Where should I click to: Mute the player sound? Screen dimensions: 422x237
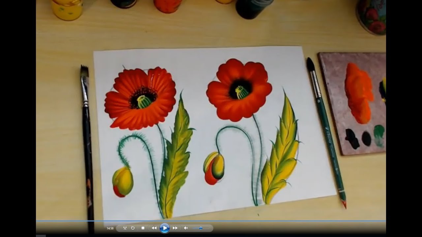(x=186, y=228)
